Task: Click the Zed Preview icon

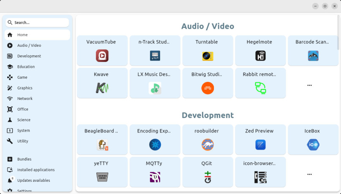Action: (260, 145)
